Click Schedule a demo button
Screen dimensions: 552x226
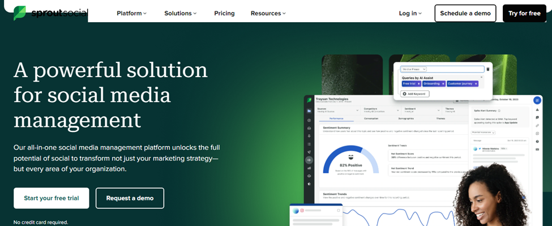point(465,14)
